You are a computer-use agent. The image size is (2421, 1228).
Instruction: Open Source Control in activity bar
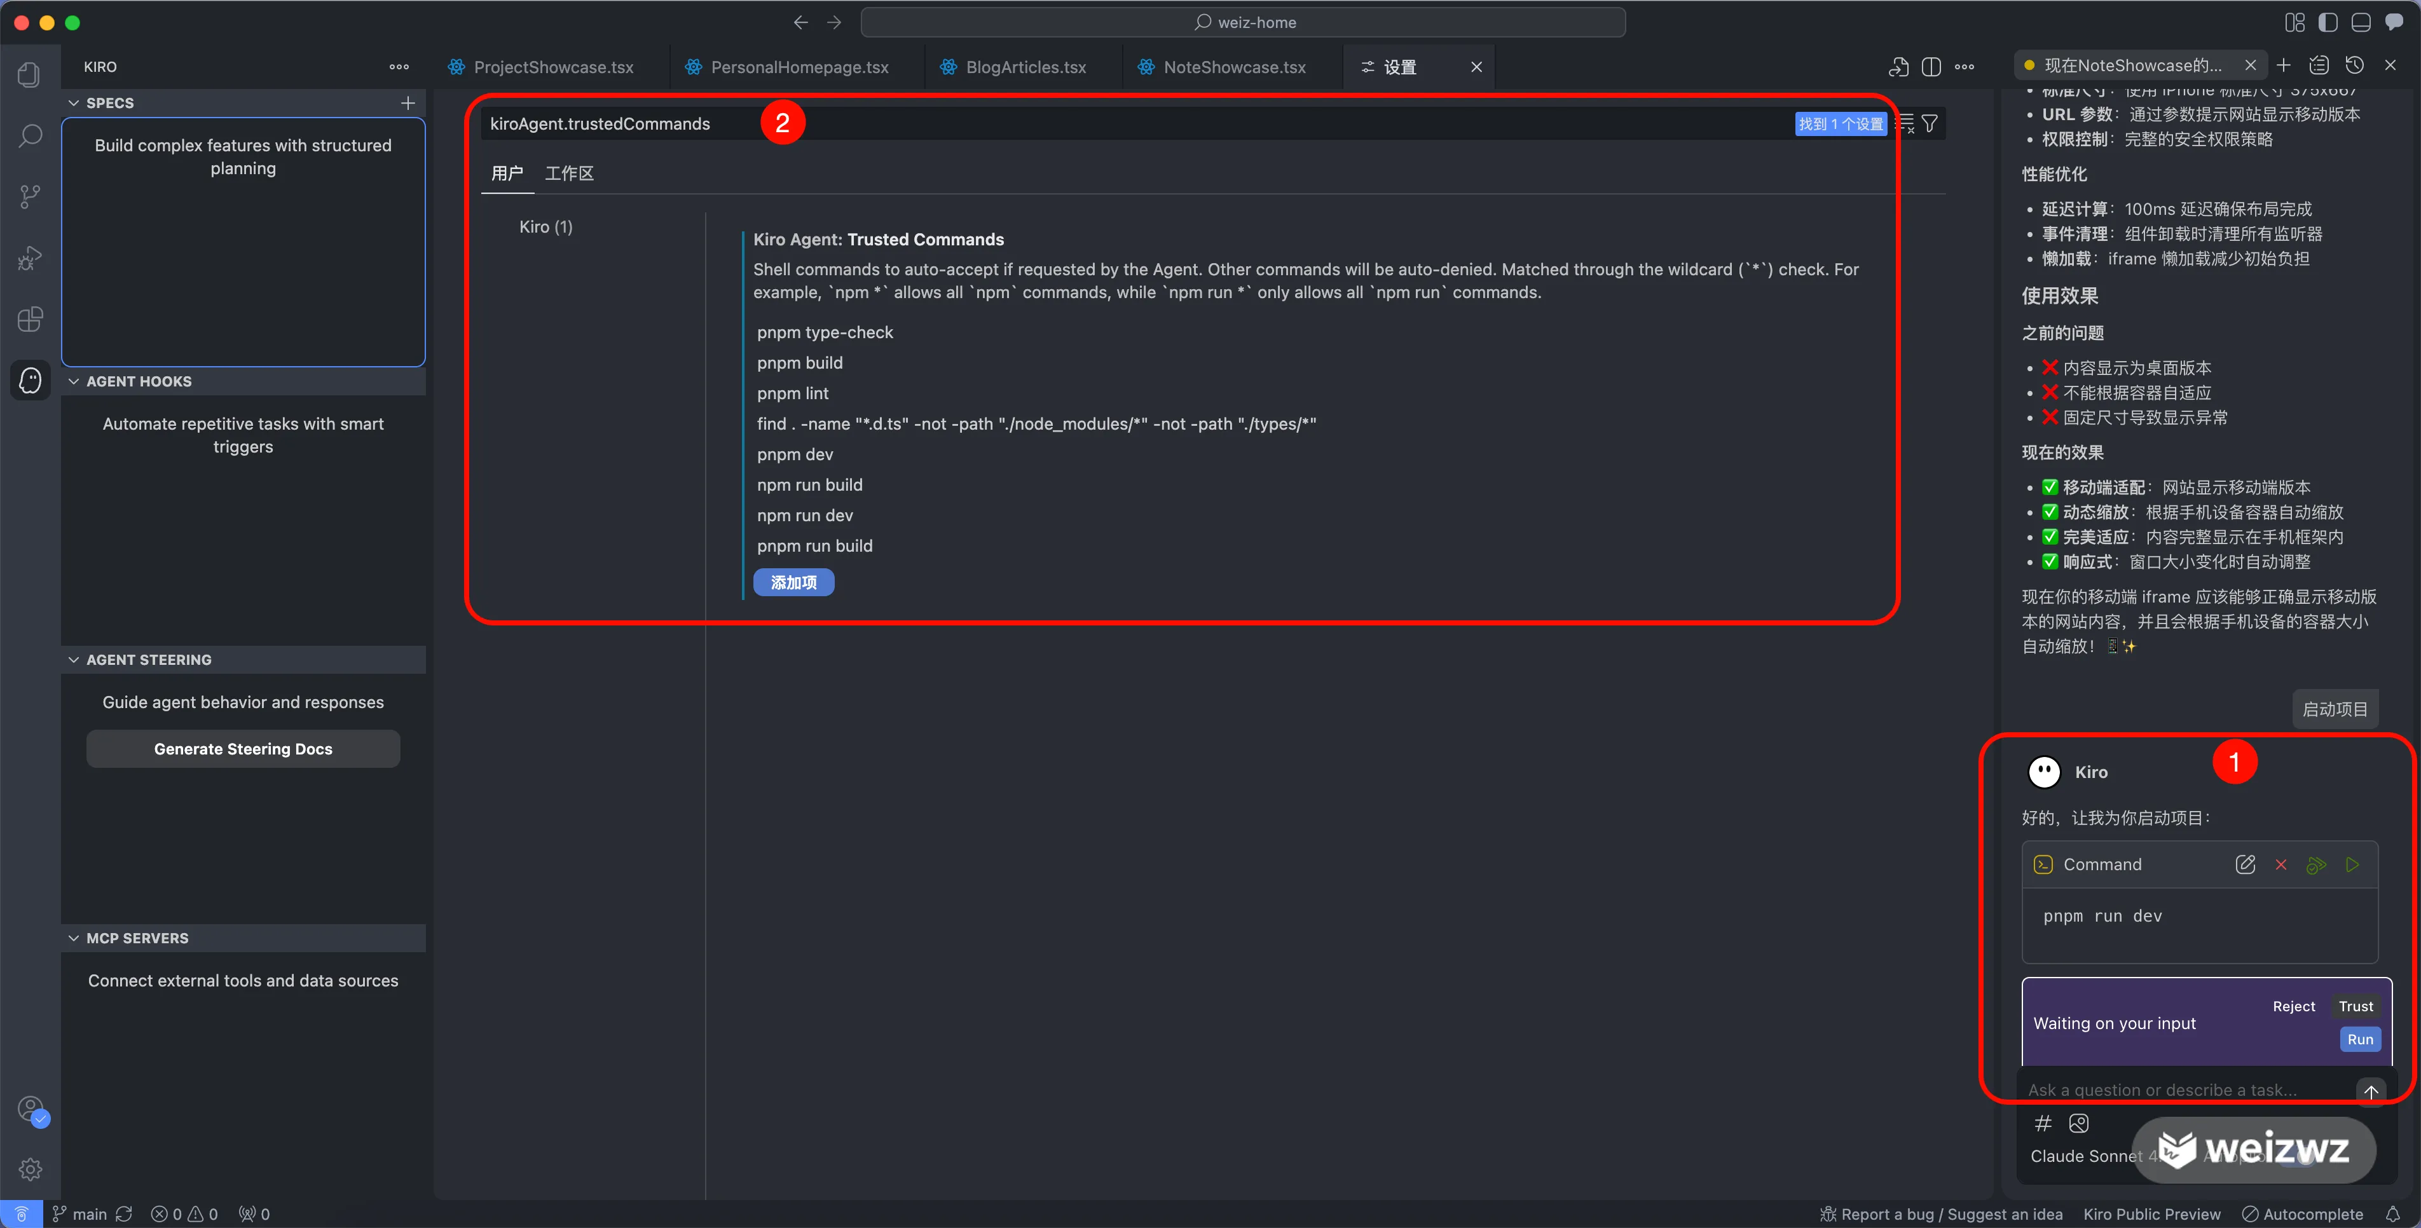[30, 196]
